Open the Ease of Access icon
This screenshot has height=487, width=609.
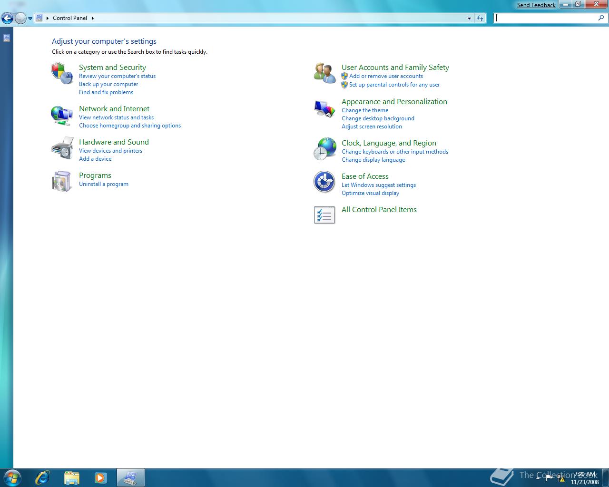tap(324, 182)
